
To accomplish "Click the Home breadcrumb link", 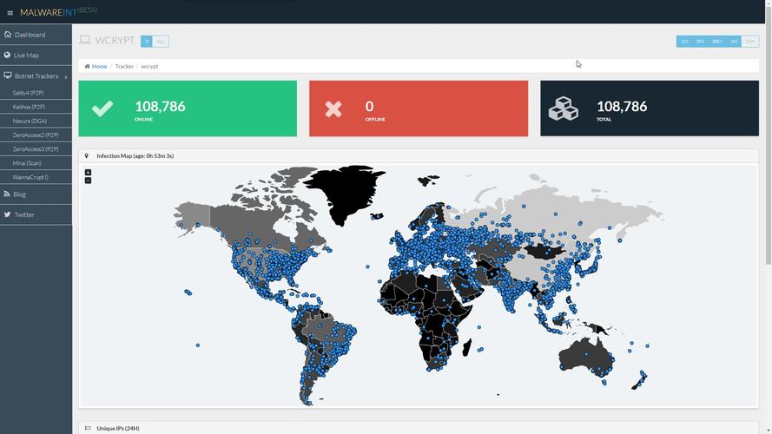I will (99, 66).
